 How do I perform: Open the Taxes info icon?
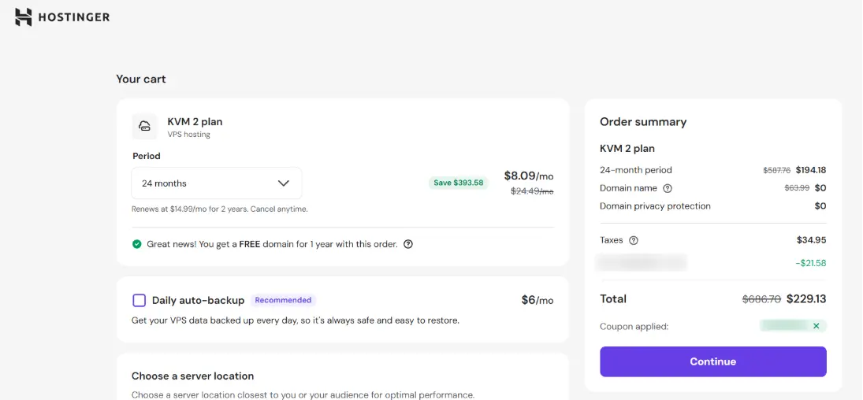click(x=634, y=240)
